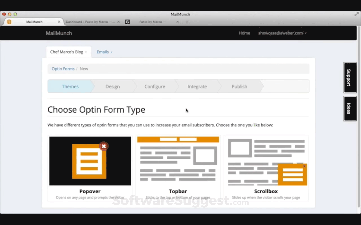The width and height of the screenshot is (361, 225).
Task: Click the Scrollbox description 'Slides up when the visitor scrolls'
Action: (x=266, y=197)
